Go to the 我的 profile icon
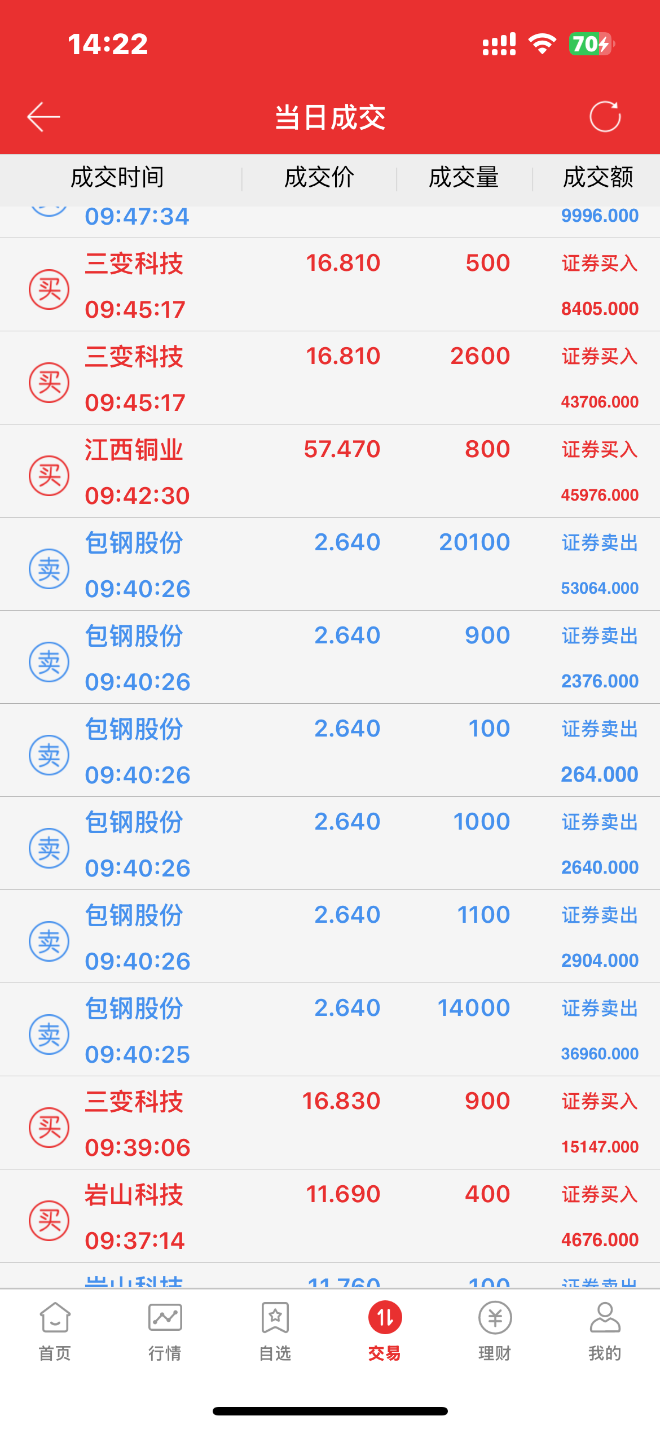 pyautogui.click(x=605, y=1317)
